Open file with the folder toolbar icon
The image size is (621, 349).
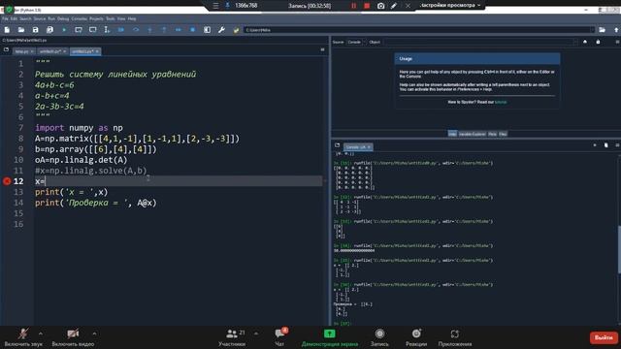click(x=21, y=30)
